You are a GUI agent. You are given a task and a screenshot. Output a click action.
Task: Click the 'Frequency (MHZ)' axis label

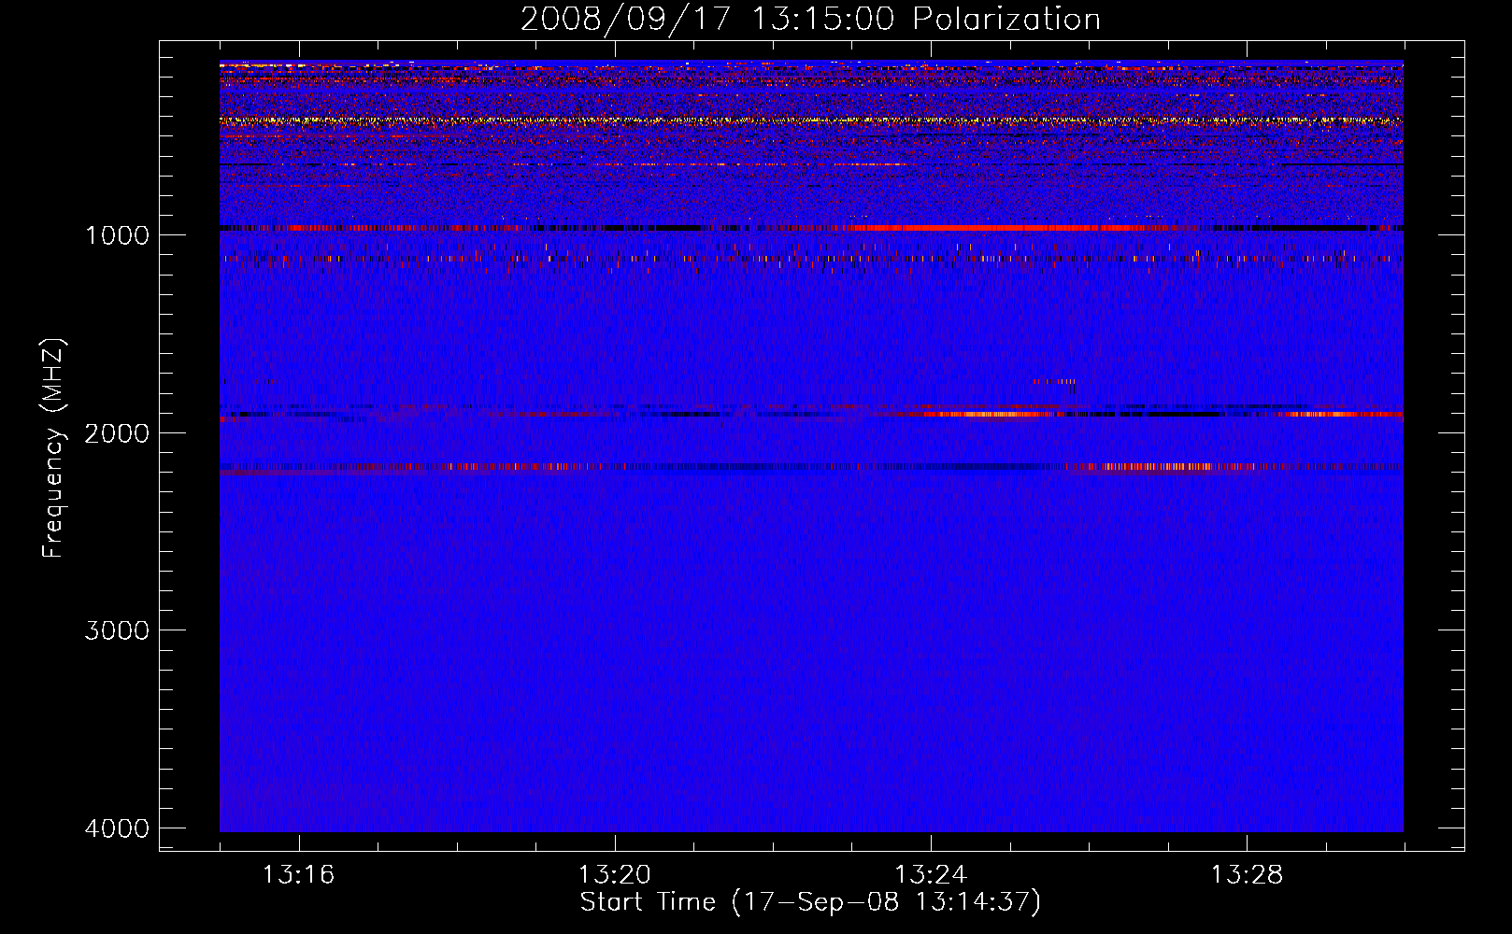click(53, 448)
